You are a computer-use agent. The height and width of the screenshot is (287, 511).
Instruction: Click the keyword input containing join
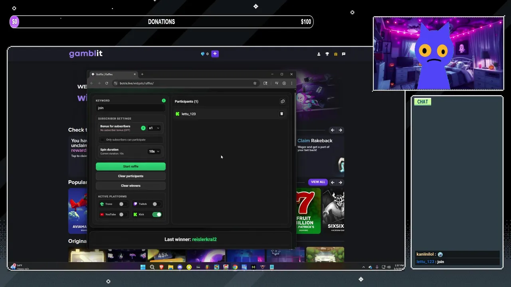(131, 108)
